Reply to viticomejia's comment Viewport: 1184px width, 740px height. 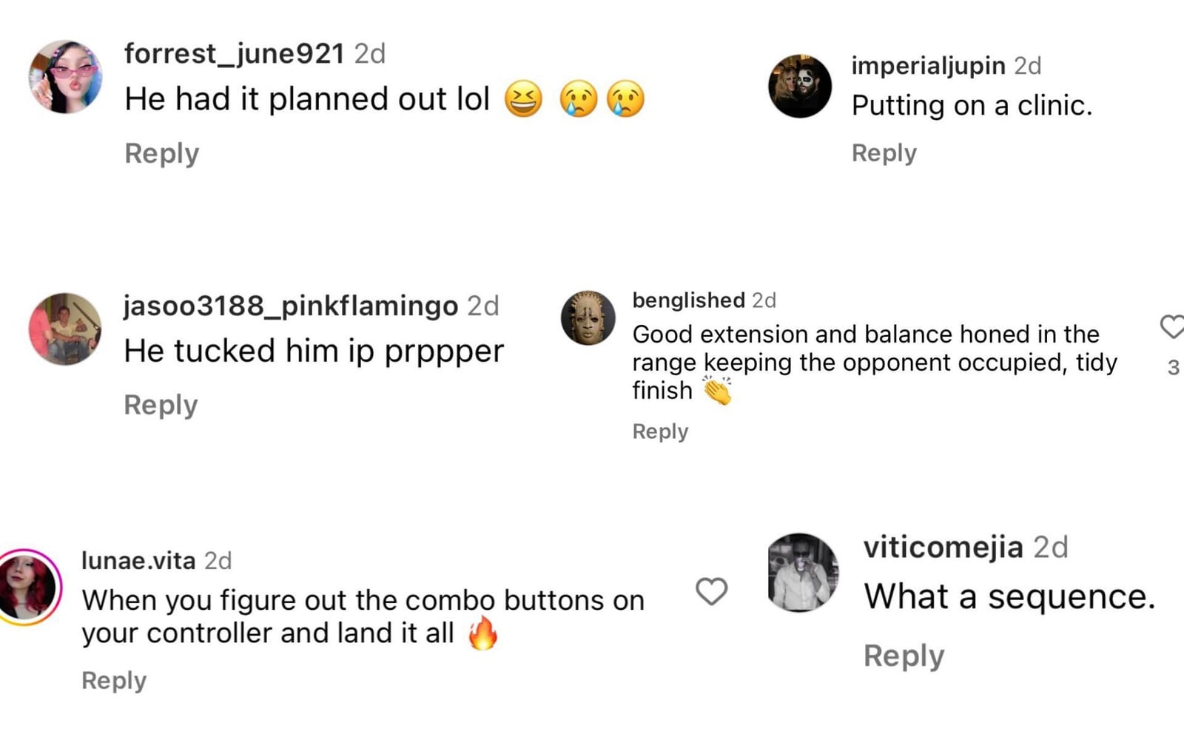click(x=904, y=656)
